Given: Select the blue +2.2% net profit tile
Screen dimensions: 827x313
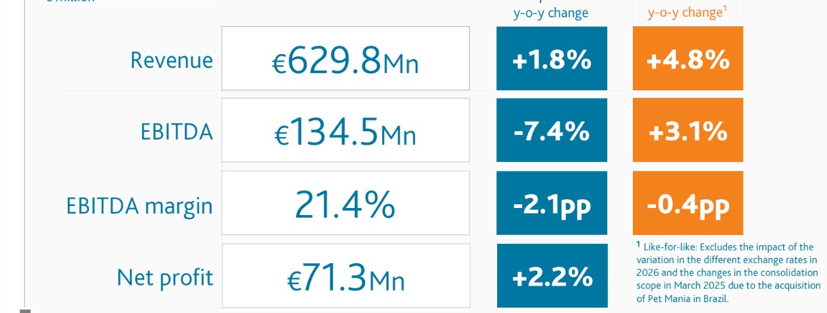Looking at the screenshot, I should (552, 276).
